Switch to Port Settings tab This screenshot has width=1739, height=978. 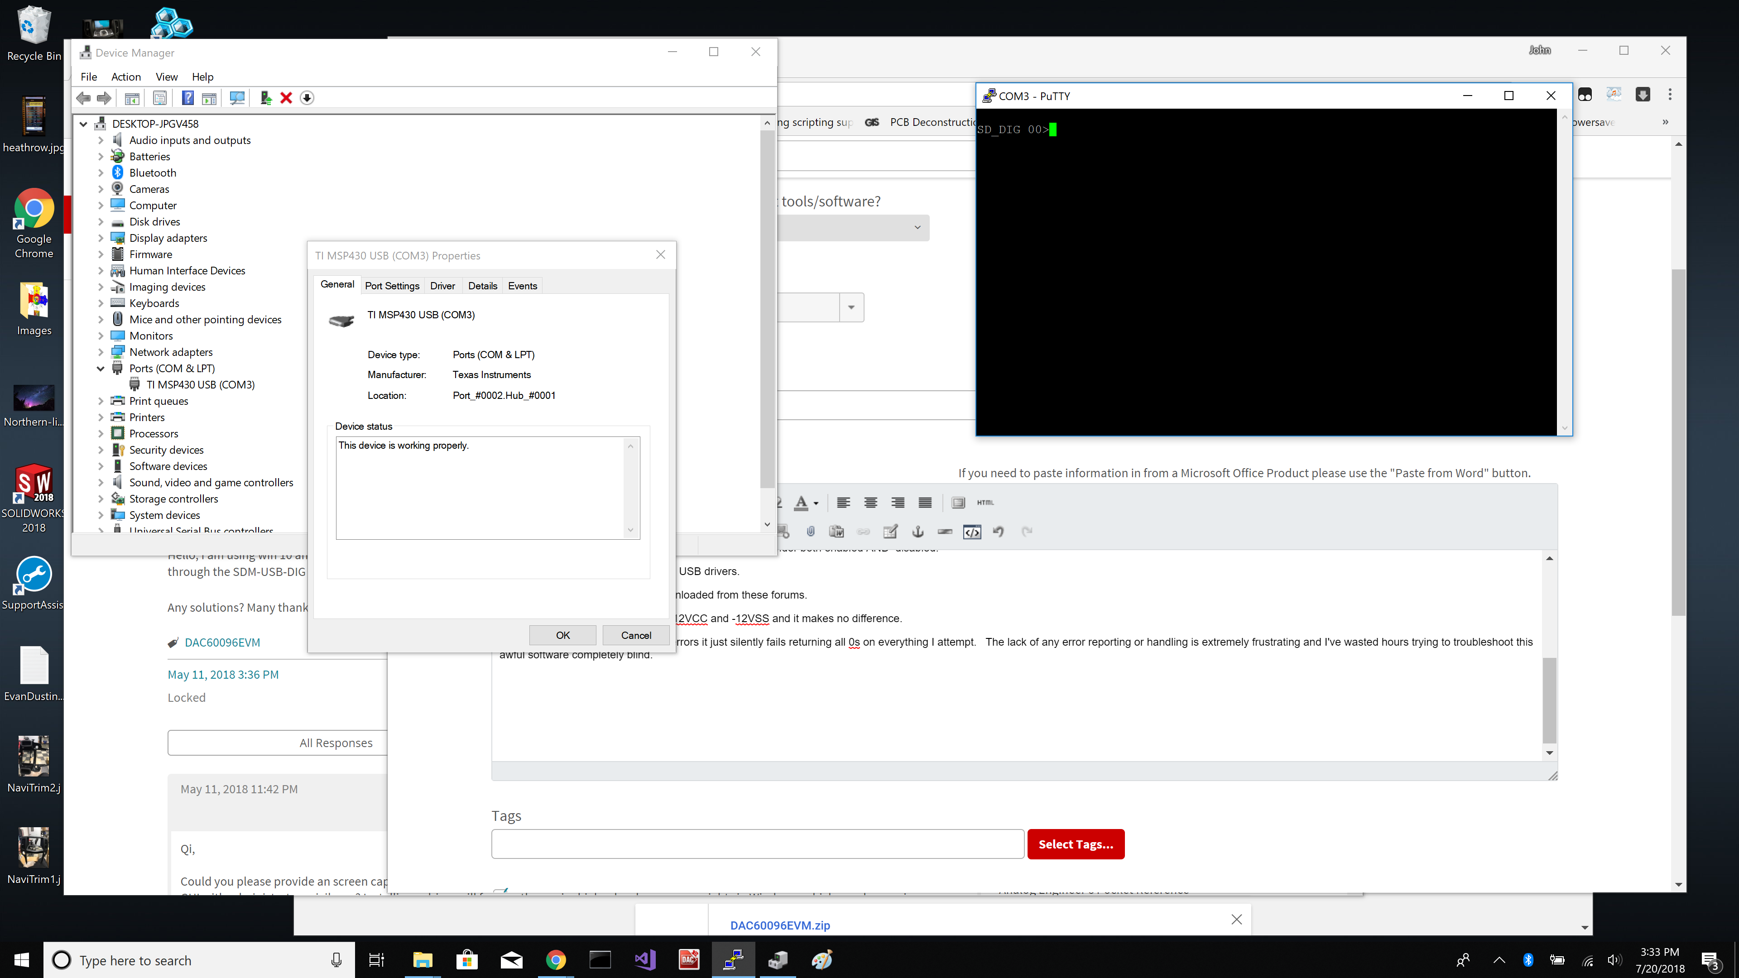tap(392, 286)
